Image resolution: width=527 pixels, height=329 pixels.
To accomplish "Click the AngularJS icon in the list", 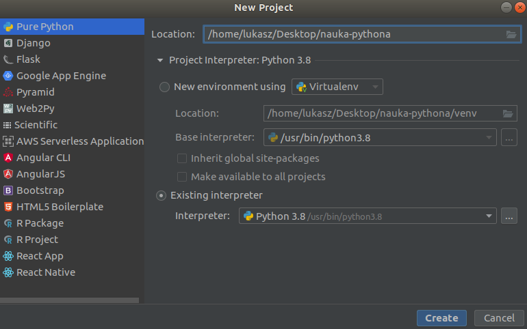I will (8, 174).
